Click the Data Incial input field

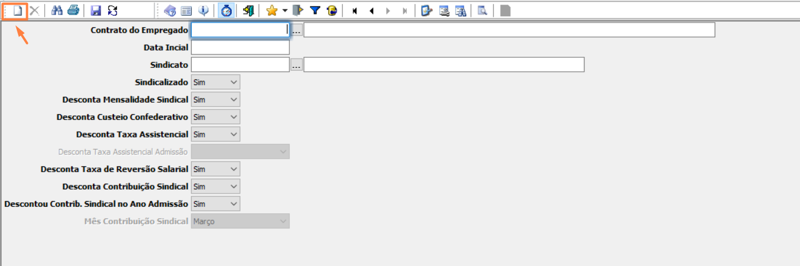point(240,48)
